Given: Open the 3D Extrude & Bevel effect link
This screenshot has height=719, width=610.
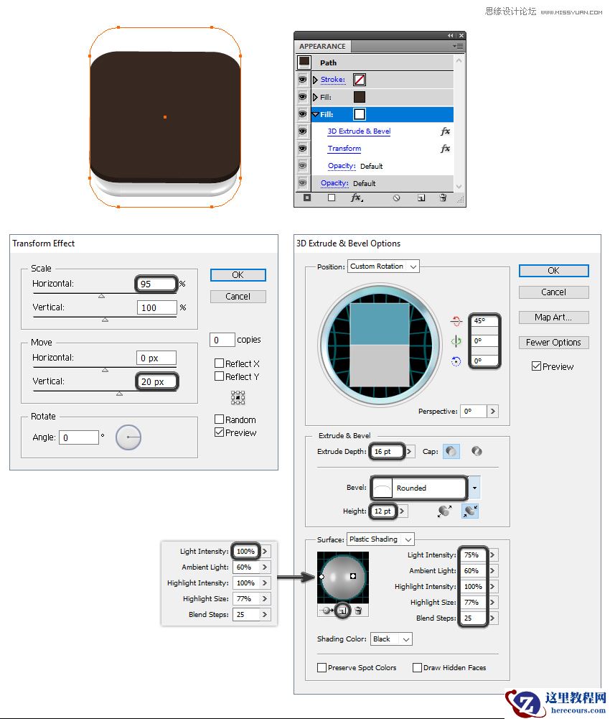Looking at the screenshot, I should 360,131.
